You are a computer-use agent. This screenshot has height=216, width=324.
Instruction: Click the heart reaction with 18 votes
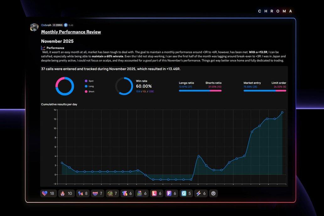coord(48,193)
